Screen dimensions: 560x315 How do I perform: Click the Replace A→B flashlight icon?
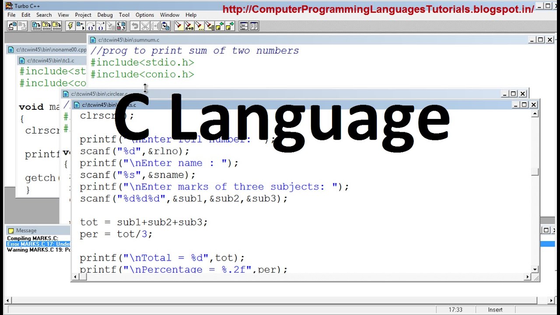[x=189, y=26]
